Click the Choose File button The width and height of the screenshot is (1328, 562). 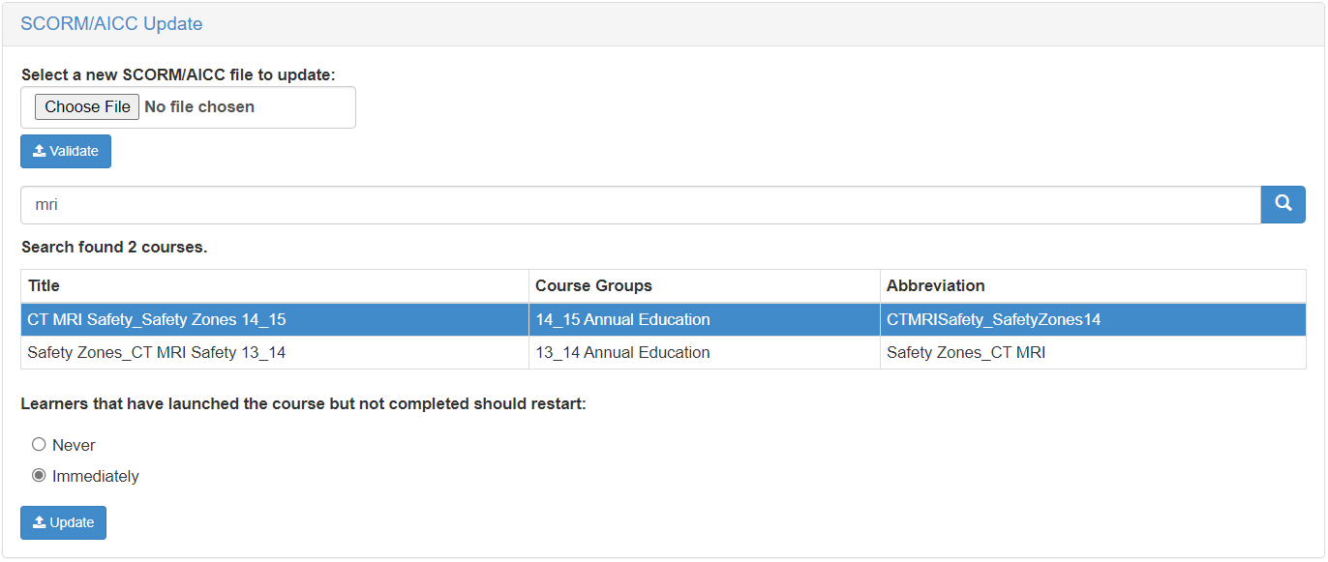point(87,106)
